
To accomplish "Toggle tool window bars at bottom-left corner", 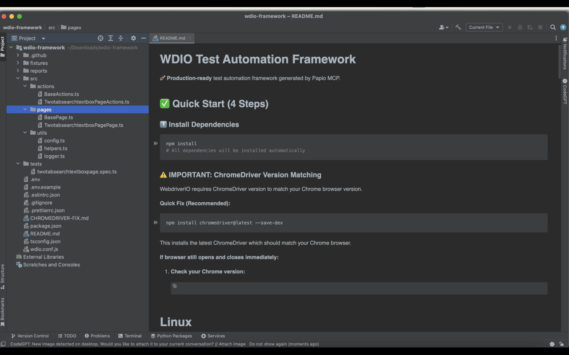I will (x=3, y=344).
